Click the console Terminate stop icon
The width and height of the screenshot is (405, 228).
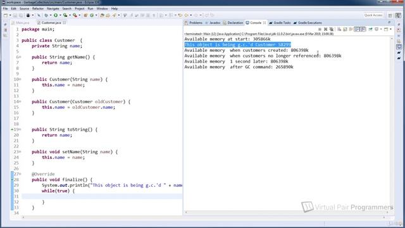[320, 29]
